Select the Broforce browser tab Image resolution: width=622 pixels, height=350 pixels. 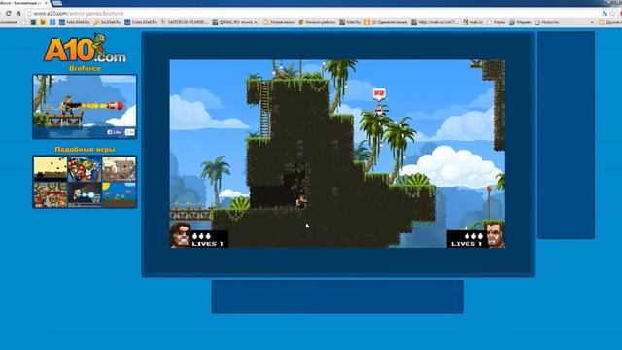tap(23, 3)
